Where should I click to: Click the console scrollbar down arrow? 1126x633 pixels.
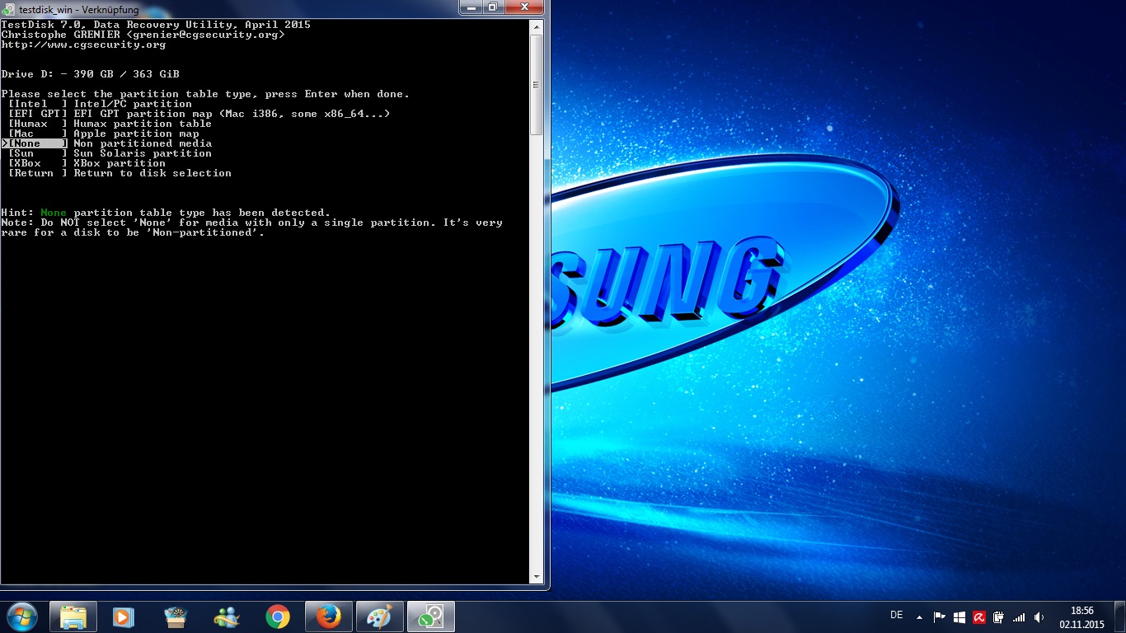tap(536, 577)
